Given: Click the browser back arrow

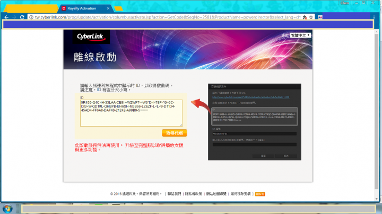Looking at the screenshot, I should coord(6,17).
